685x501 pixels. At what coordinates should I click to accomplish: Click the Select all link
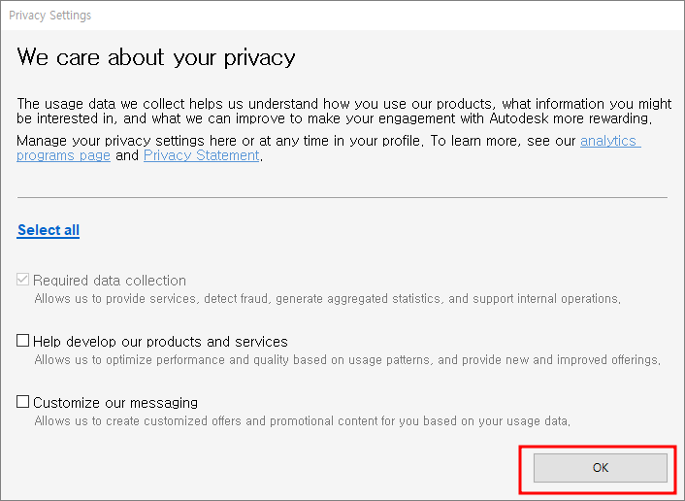click(49, 230)
